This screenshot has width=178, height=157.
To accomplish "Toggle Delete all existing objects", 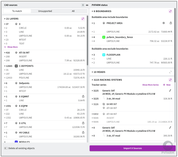I will [x=6, y=148].
